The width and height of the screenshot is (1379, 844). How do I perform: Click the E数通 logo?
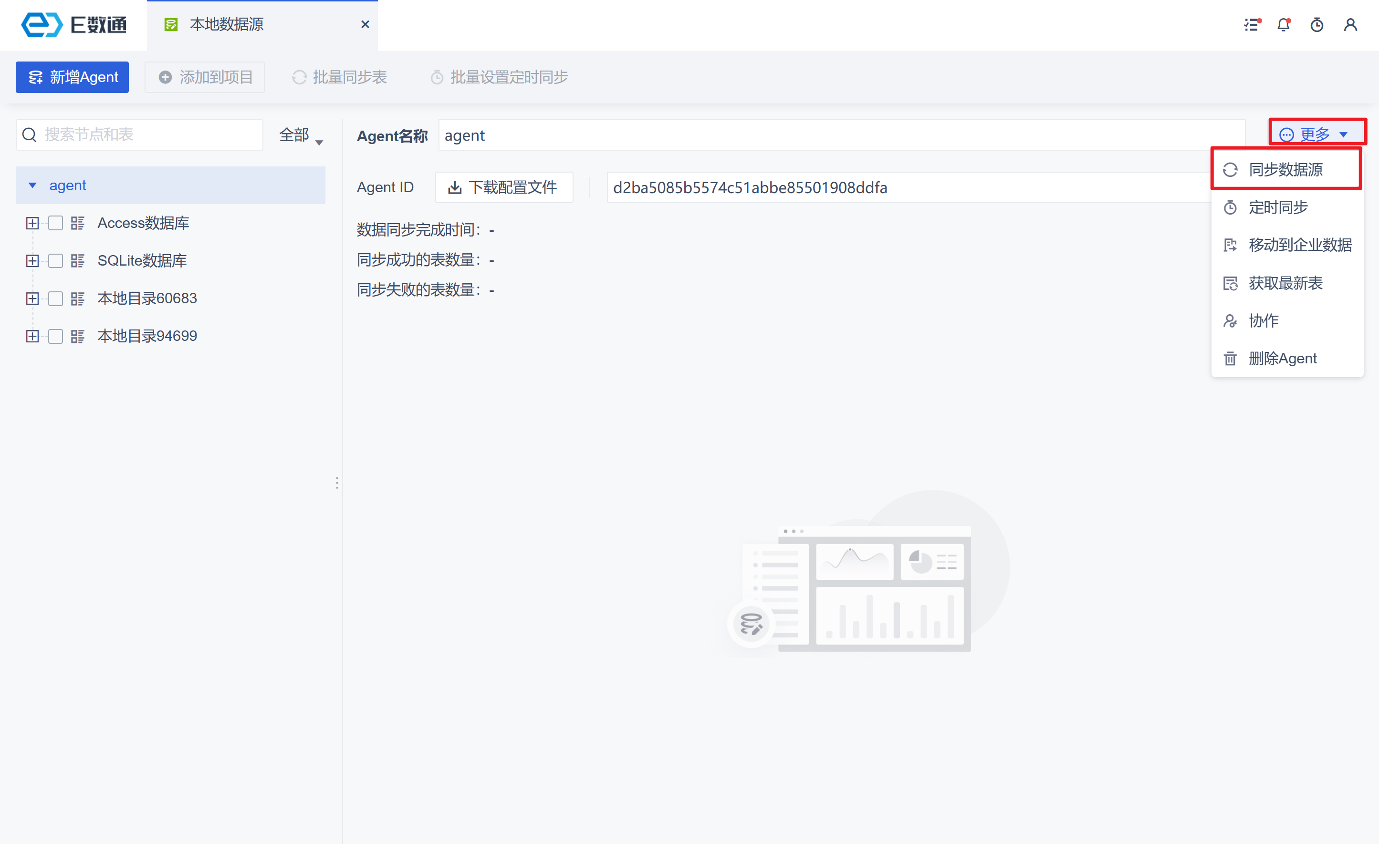73,25
